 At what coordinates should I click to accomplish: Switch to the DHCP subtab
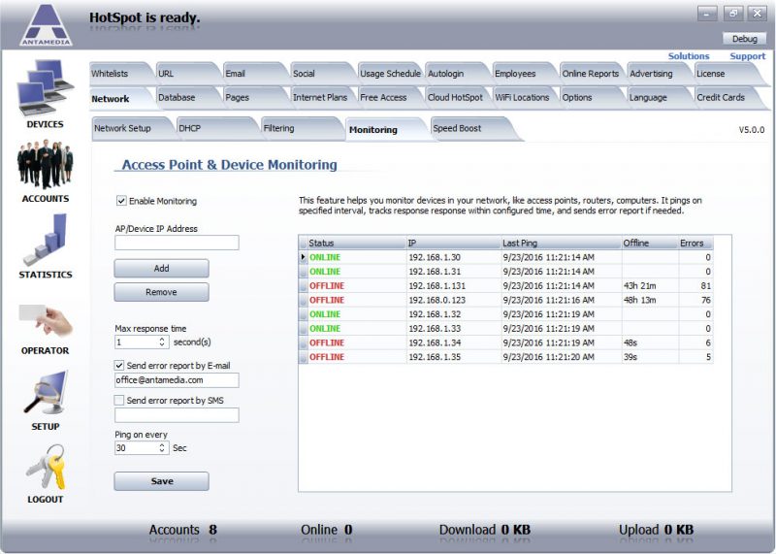click(215, 128)
